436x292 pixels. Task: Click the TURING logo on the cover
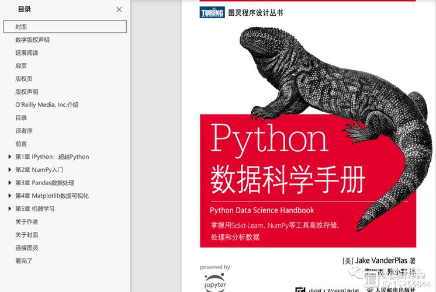tap(212, 12)
